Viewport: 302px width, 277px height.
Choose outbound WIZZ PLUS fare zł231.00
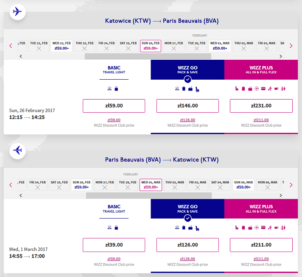click(x=261, y=106)
